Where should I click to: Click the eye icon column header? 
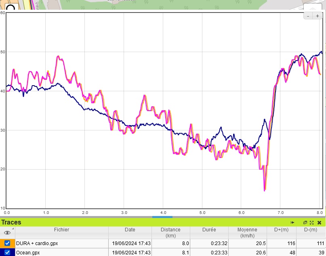[x=7, y=233]
